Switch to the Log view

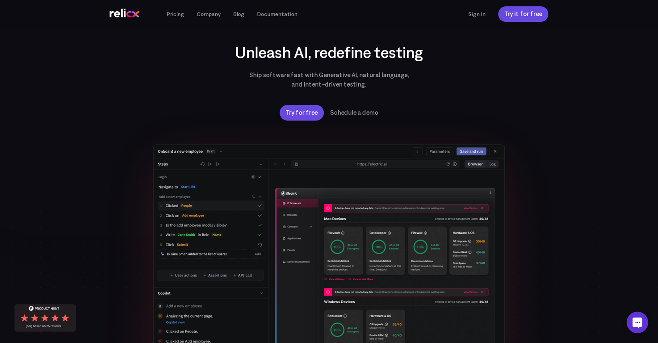click(x=492, y=164)
